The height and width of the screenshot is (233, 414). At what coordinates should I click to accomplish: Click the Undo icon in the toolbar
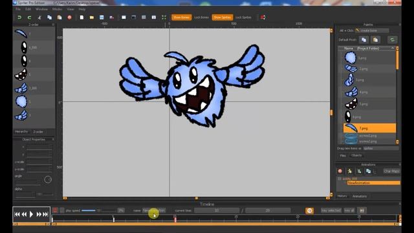coord(19,17)
